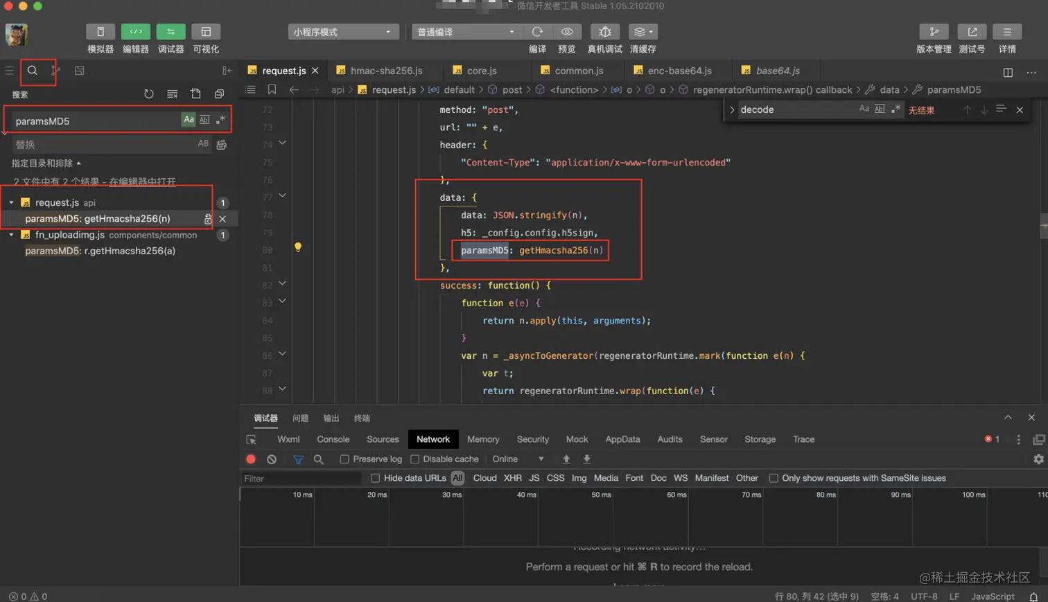The width and height of the screenshot is (1048, 602).
Task: Open the Storage devtools tab
Action: tap(760, 439)
